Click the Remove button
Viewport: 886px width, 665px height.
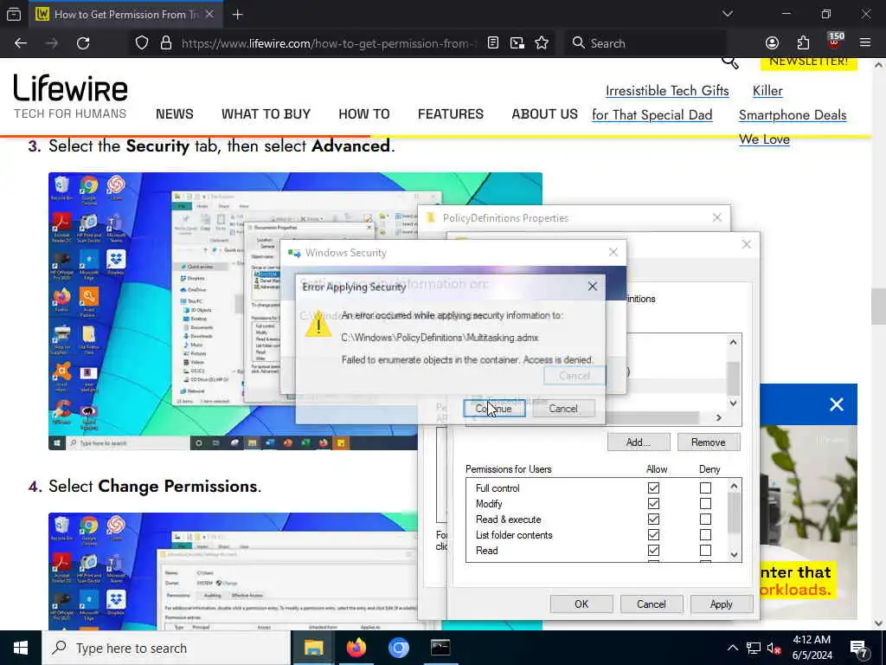709,442
